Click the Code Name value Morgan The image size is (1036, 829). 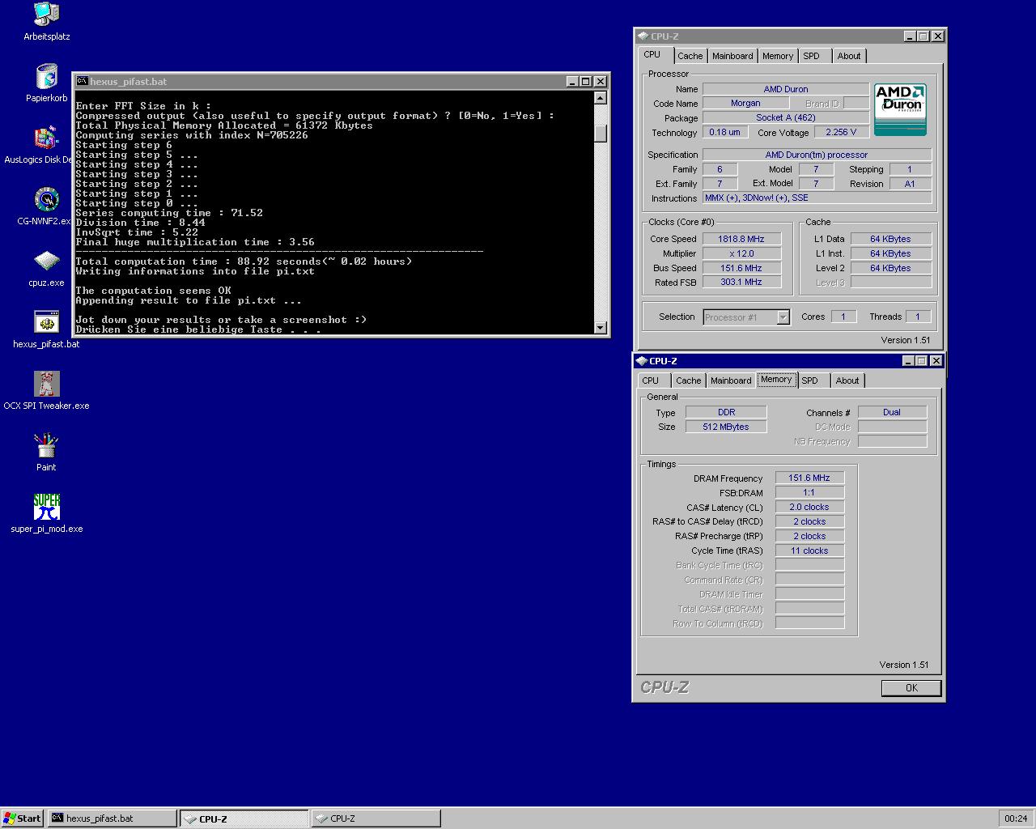pos(745,104)
